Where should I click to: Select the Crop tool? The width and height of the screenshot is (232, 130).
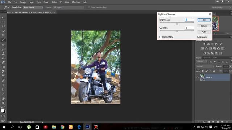click(3, 35)
